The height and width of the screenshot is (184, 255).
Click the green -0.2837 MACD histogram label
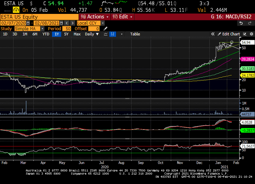click(247, 131)
